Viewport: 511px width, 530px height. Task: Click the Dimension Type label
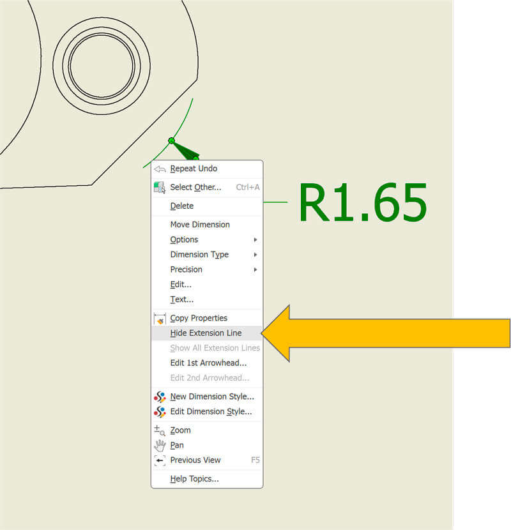[x=199, y=255]
